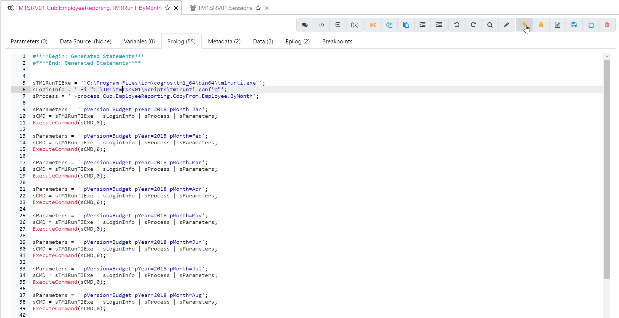Open the Epilog (2) tab
This screenshot has height=318, width=619.
[297, 41]
